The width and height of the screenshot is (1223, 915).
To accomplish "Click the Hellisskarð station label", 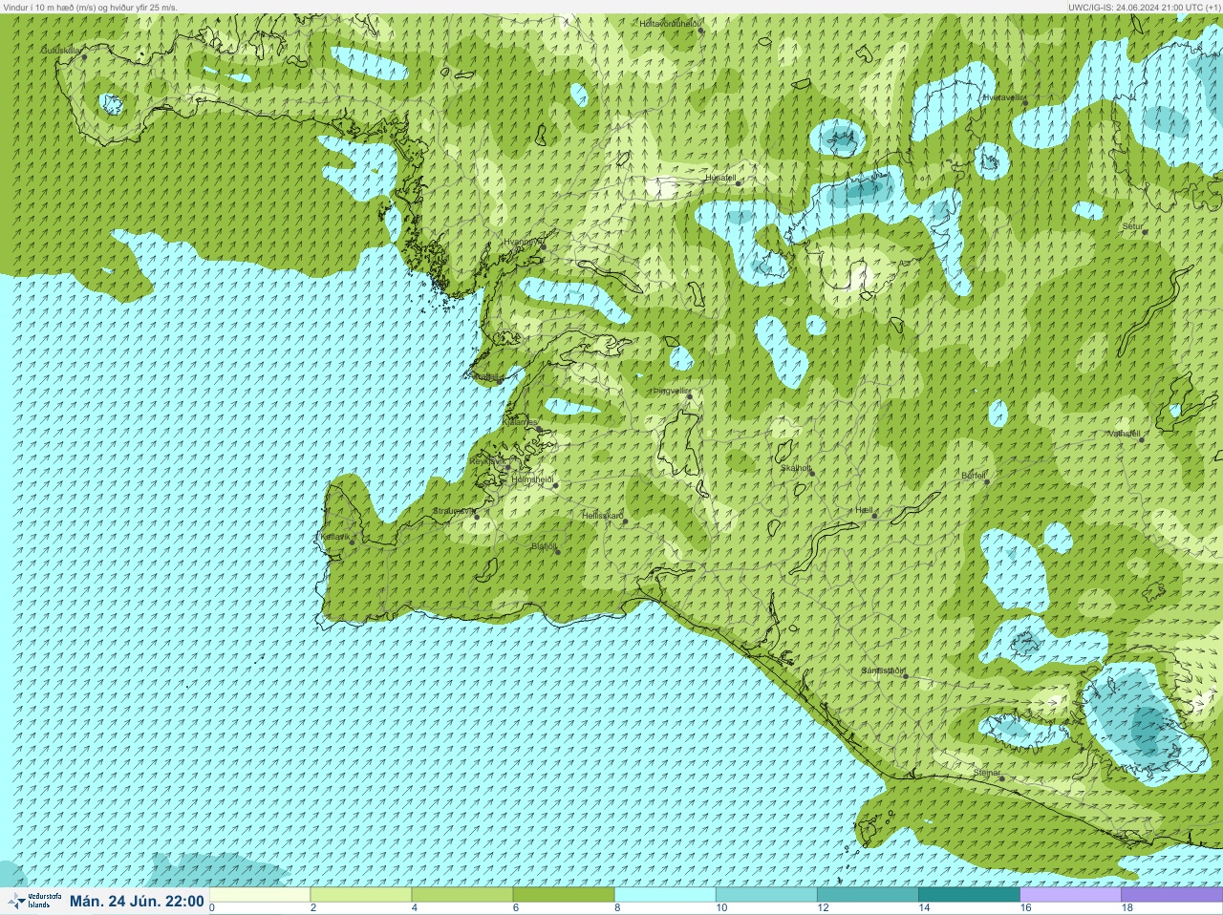I will click(602, 515).
